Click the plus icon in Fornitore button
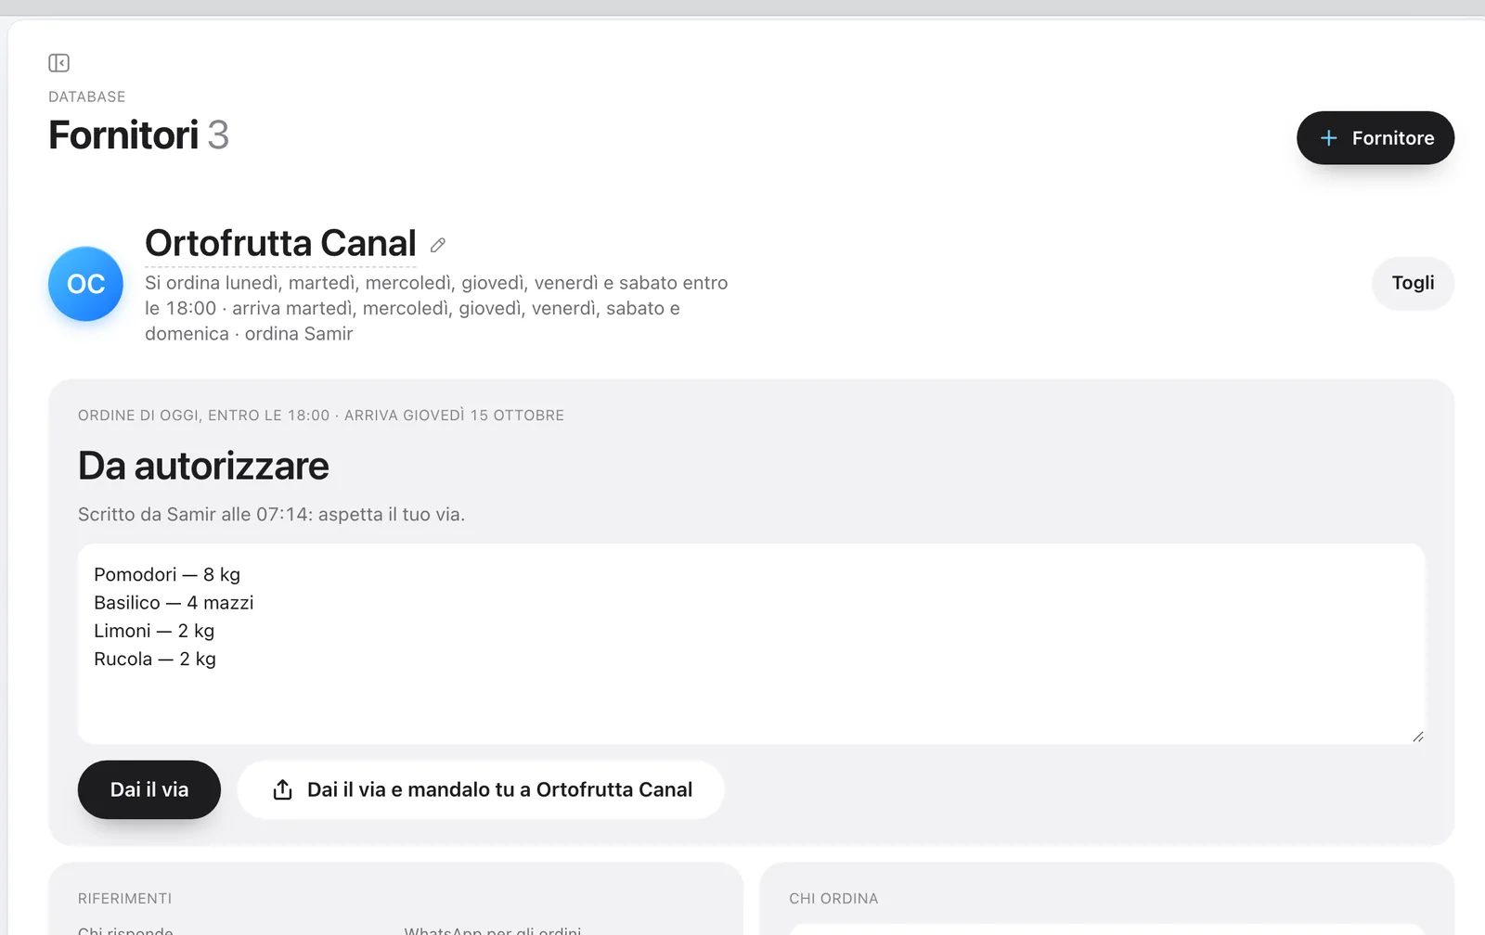 pyautogui.click(x=1328, y=138)
